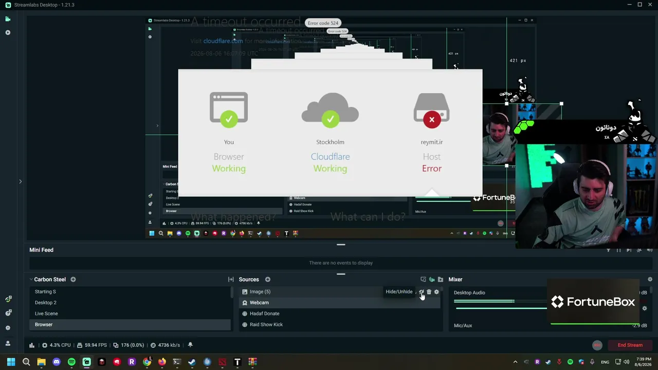Expand the Carbon Steel scene collection dropdown
The height and width of the screenshot is (370, 658).
[x=31, y=280]
